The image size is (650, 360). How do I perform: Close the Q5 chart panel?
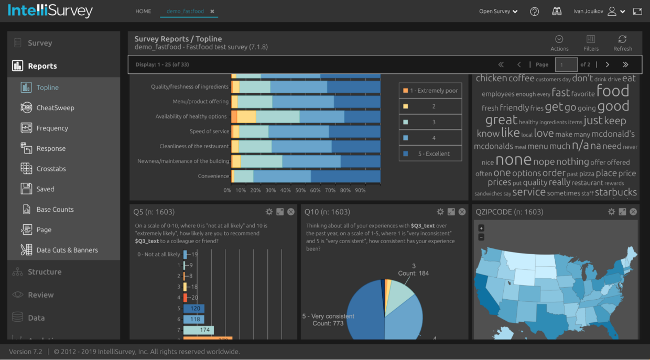pos(291,212)
